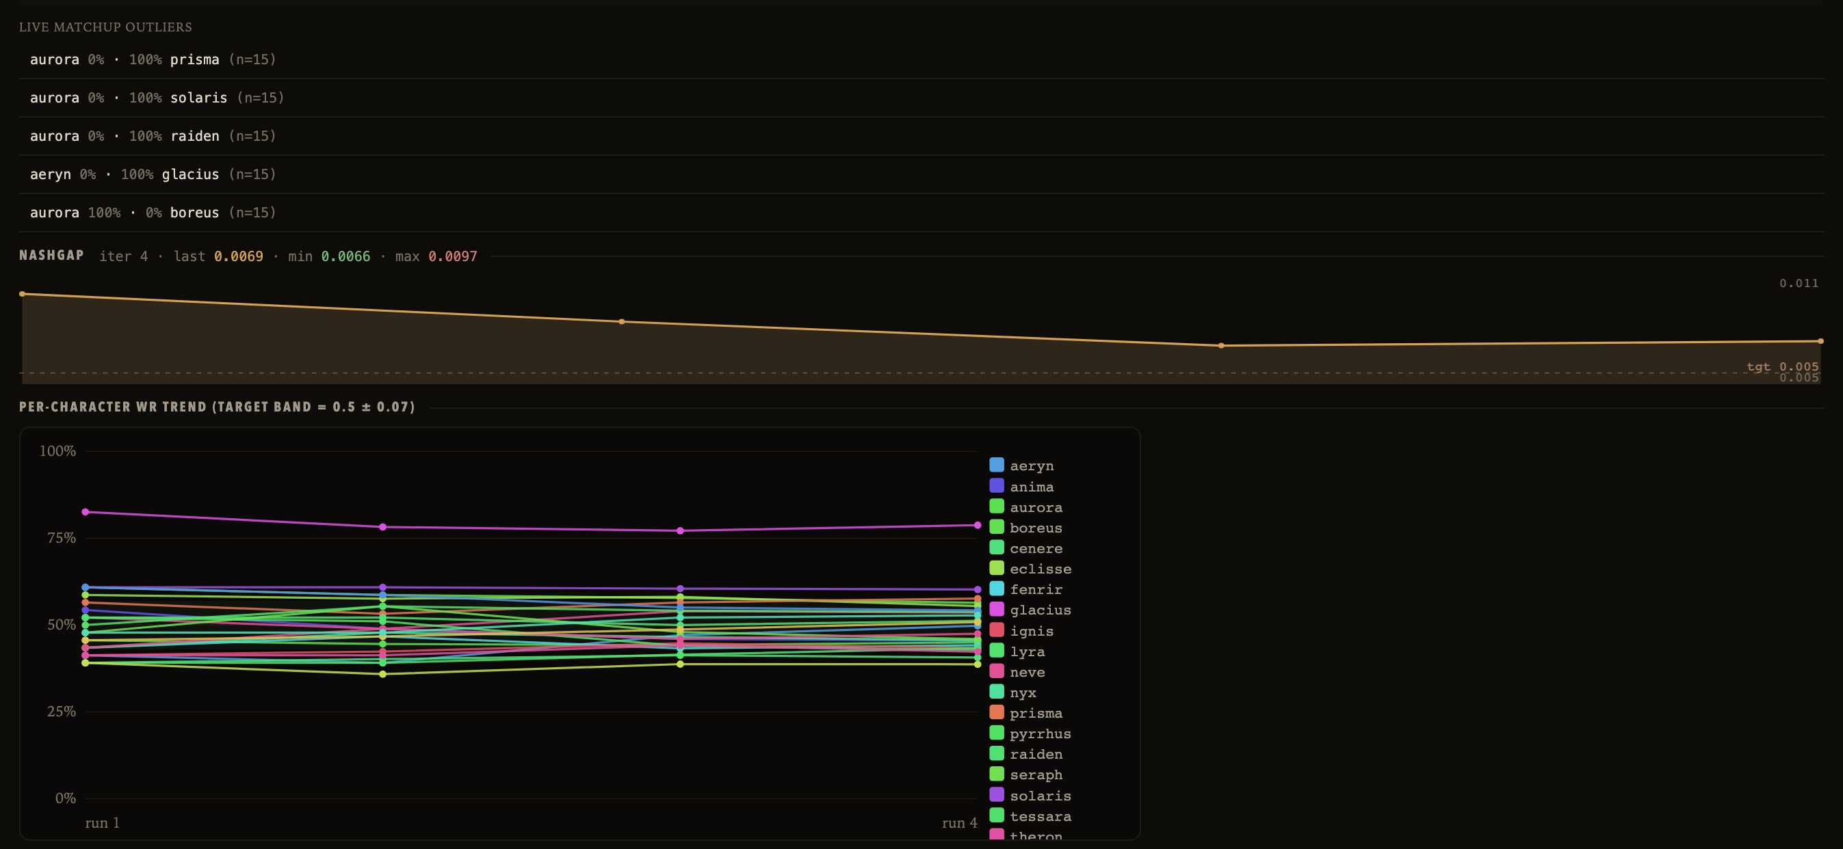
Task: Click the glacius run 1 data point
Action: (85, 512)
